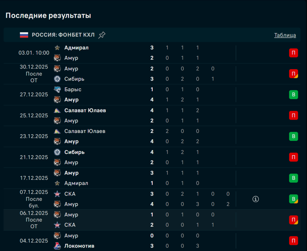Click the Lokomotiv team logo

(57, 246)
